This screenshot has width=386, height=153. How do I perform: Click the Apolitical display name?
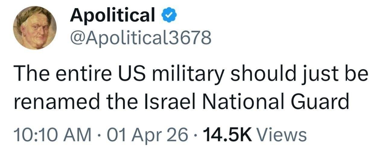(112, 15)
